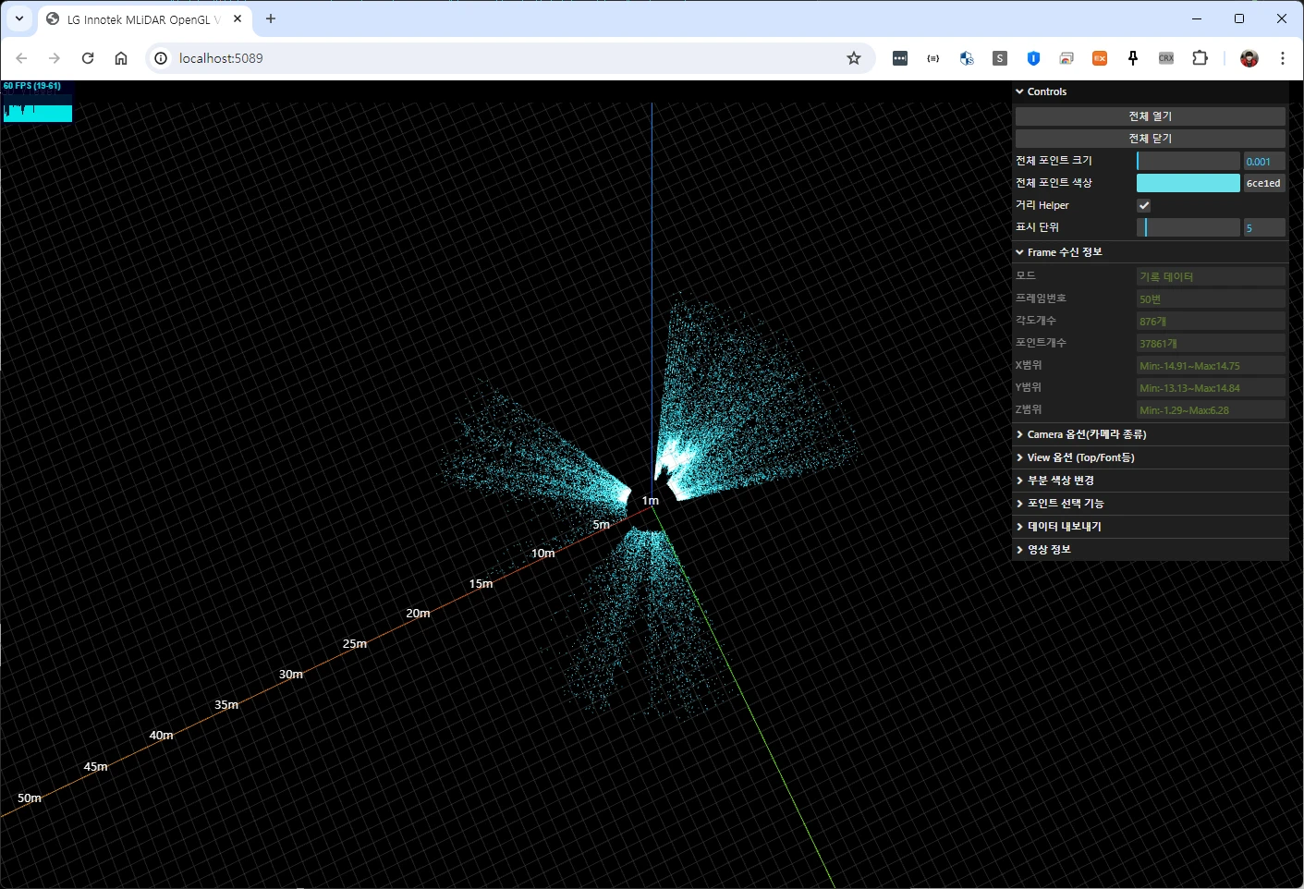Image resolution: width=1304 pixels, height=889 pixels.
Task: Open the blue shield S extension
Action: [x=967, y=58]
